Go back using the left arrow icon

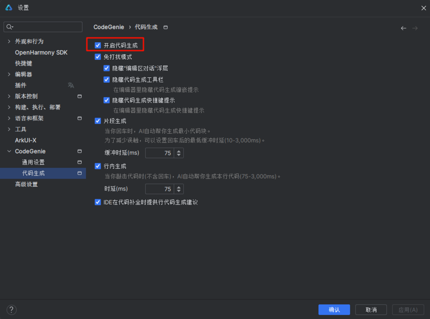[x=403, y=28]
